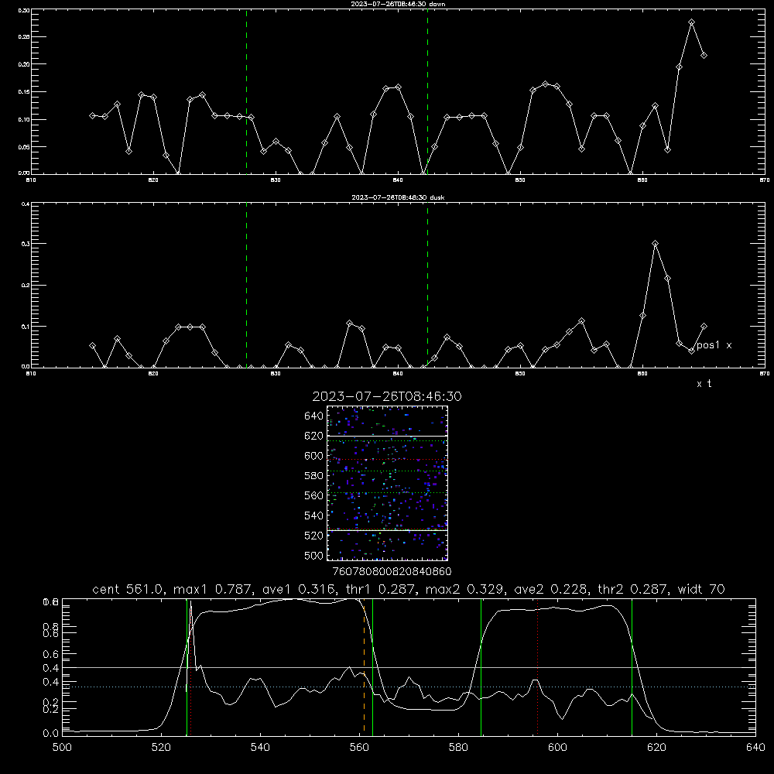Click the dawn plot title text
The image size is (774, 774).
(398, 4)
